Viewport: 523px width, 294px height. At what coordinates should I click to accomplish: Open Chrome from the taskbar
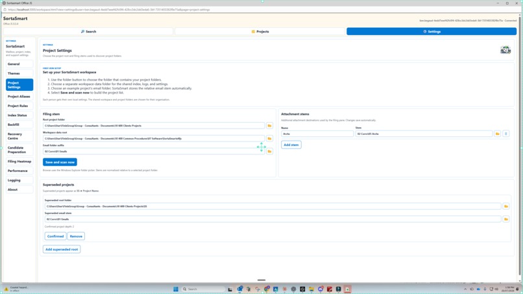(x=267, y=289)
